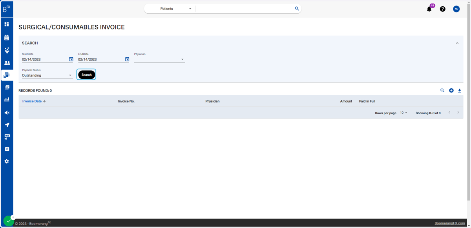The width and height of the screenshot is (471, 228).
Task: Click the EndDate input field
Action: (x=101, y=60)
